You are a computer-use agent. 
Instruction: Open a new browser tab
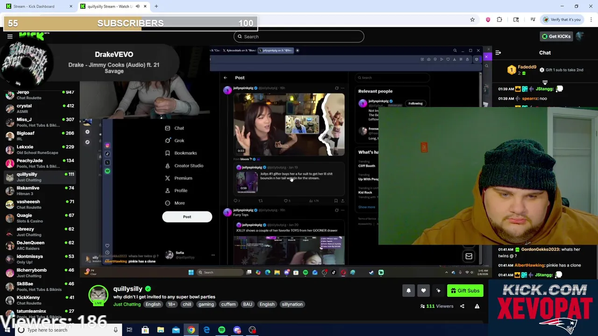(x=156, y=7)
